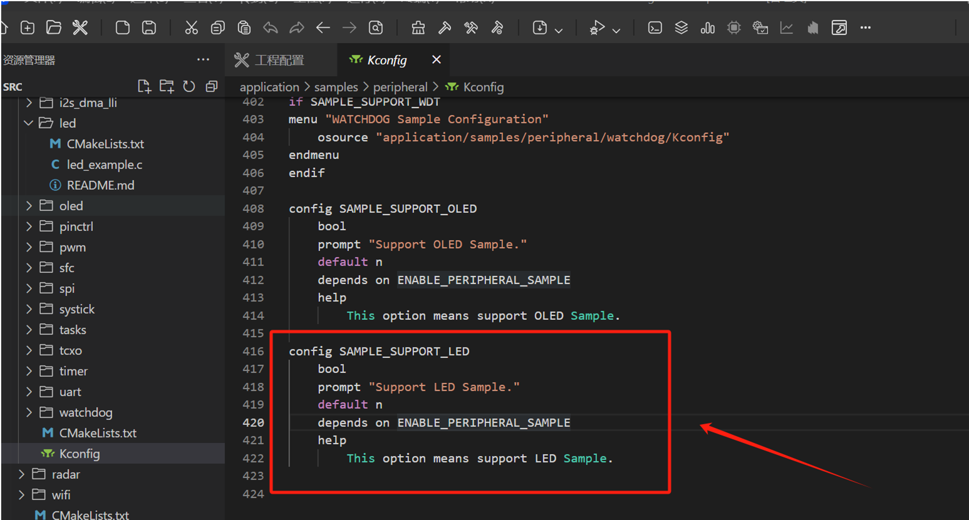This screenshot has width=969, height=520.
Task: Navigate forward with right arrow icon
Action: (350, 28)
